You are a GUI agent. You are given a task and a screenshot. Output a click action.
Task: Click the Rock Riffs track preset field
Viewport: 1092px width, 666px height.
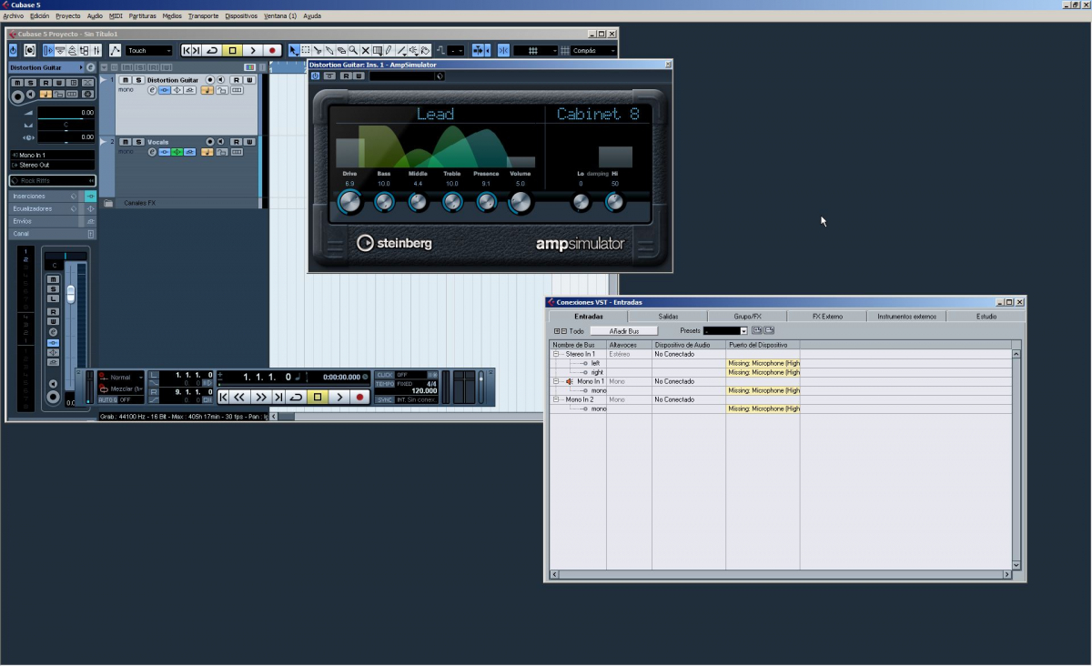(x=53, y=180)
